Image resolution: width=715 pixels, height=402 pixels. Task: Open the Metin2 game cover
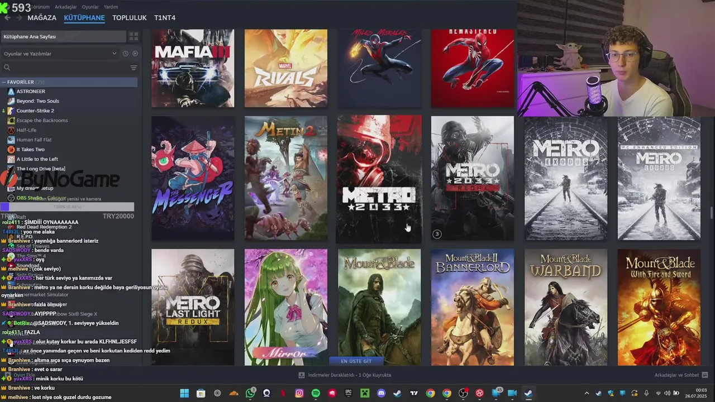[286, 178]
